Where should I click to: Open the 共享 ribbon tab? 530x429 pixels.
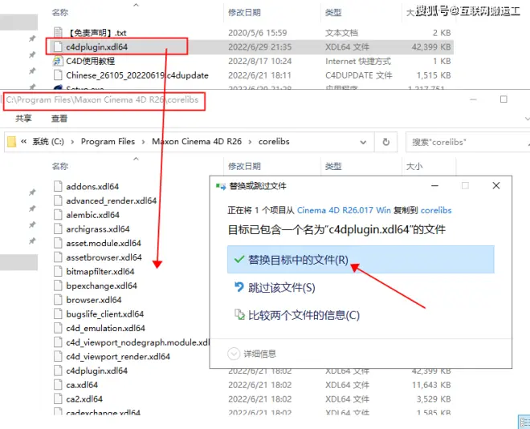[x=23, y=119]
